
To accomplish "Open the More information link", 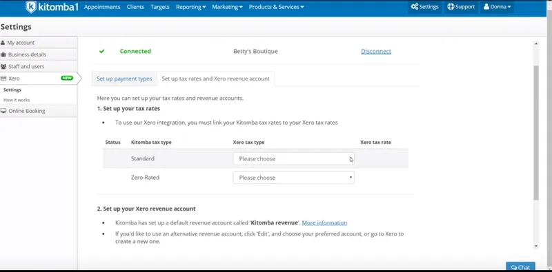I will point(324,223).
